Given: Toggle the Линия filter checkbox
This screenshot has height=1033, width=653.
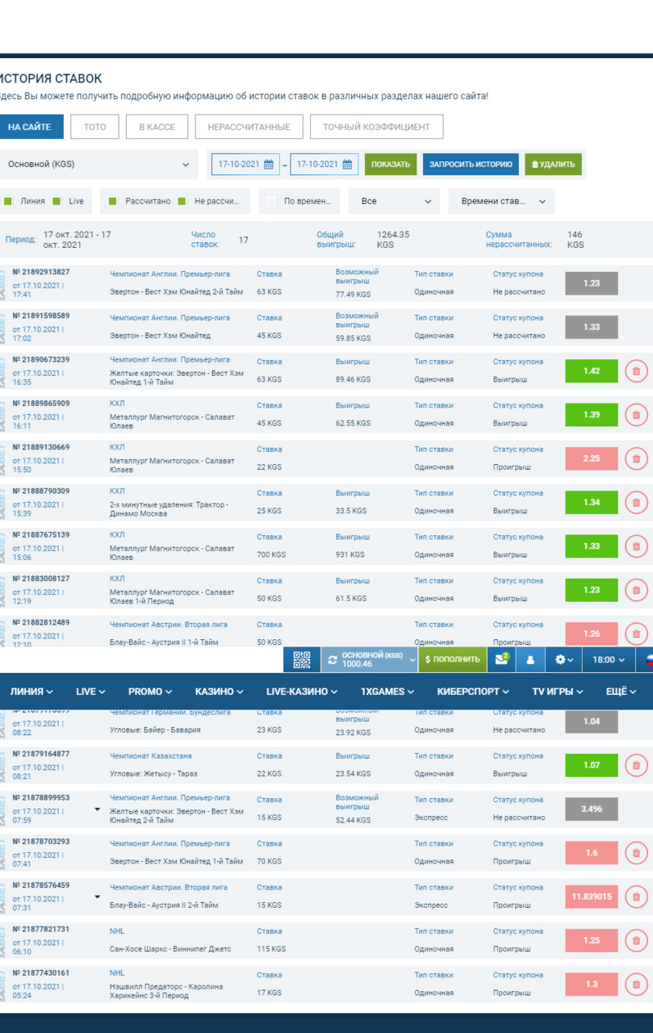Looking at the screenshot, I should tap(8, 201).
